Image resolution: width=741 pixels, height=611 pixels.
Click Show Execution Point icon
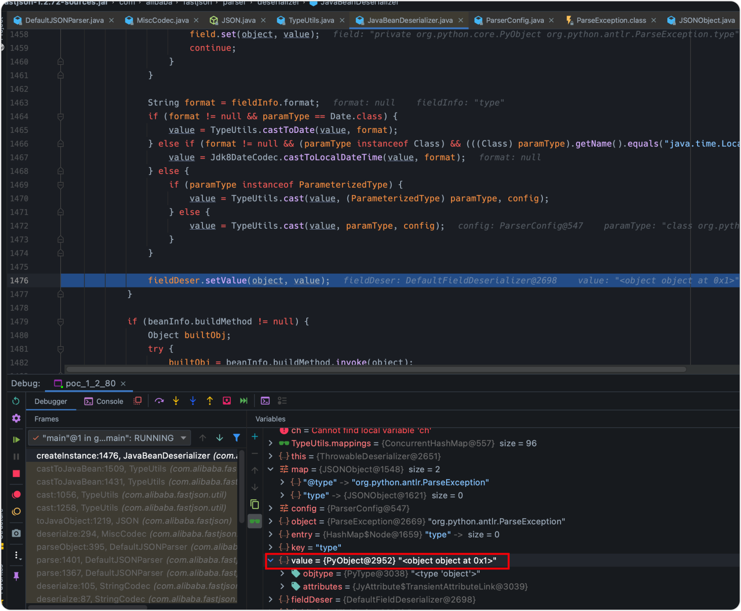tap(138, 401)
